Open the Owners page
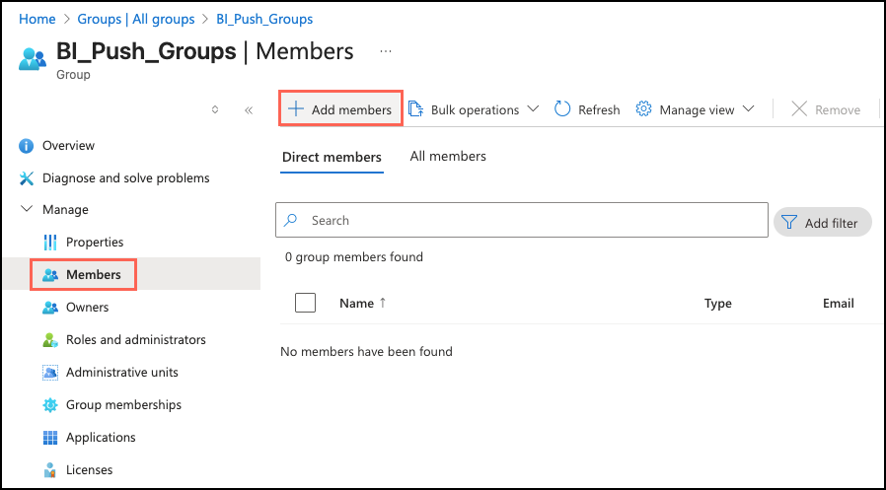 click(x=88, y=307)
